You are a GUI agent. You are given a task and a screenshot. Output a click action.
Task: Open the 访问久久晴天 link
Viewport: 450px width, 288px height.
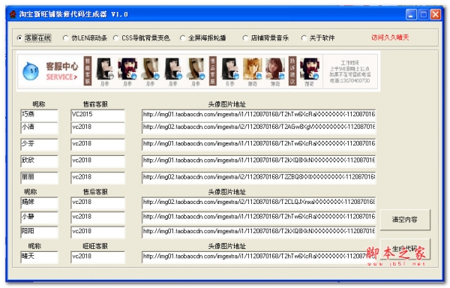click(x=390, y=37)
